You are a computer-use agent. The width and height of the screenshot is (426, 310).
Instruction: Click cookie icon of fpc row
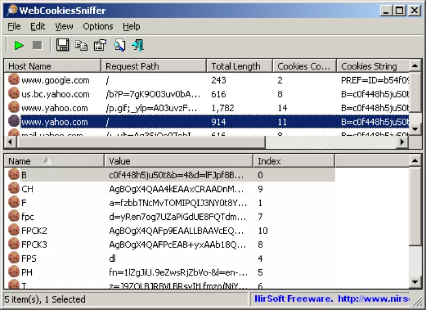coord(14,216)
